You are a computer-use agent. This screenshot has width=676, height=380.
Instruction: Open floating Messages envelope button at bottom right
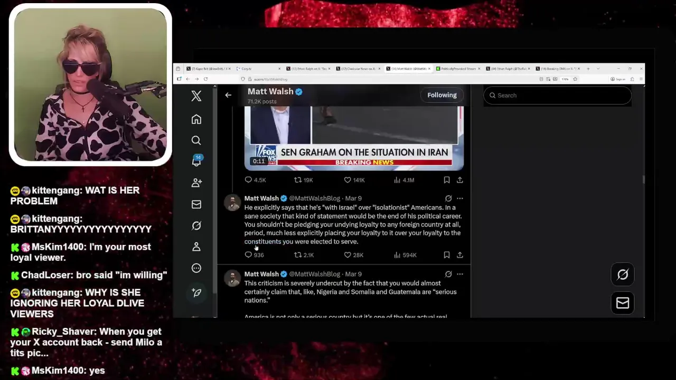(x=623, y=303)
